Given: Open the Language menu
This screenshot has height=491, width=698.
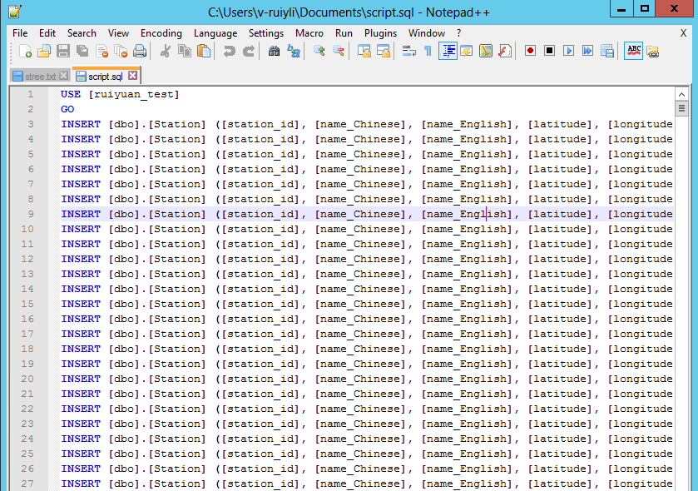Looking at the screenshot, I should pos(215,33).
